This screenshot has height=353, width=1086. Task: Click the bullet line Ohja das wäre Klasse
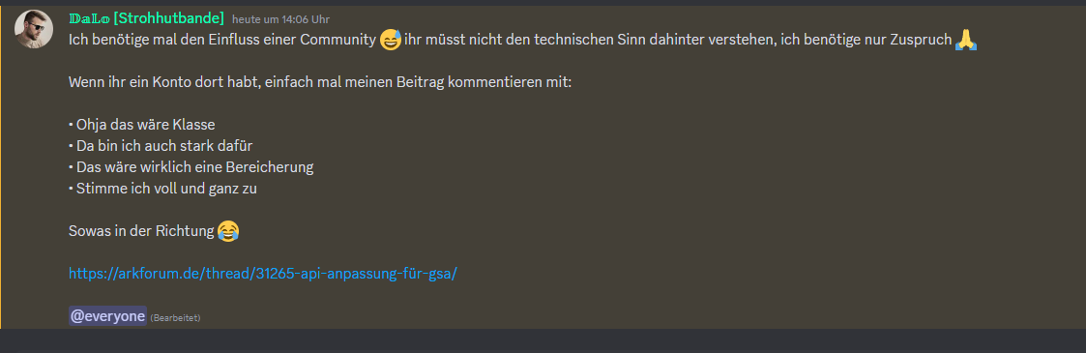142,126
